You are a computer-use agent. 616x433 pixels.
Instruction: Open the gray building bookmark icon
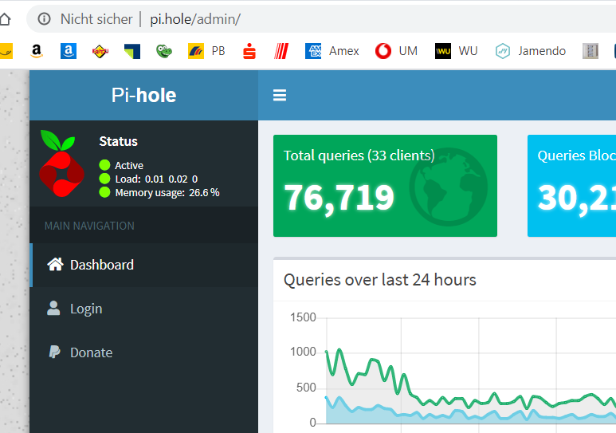[590, 51]
